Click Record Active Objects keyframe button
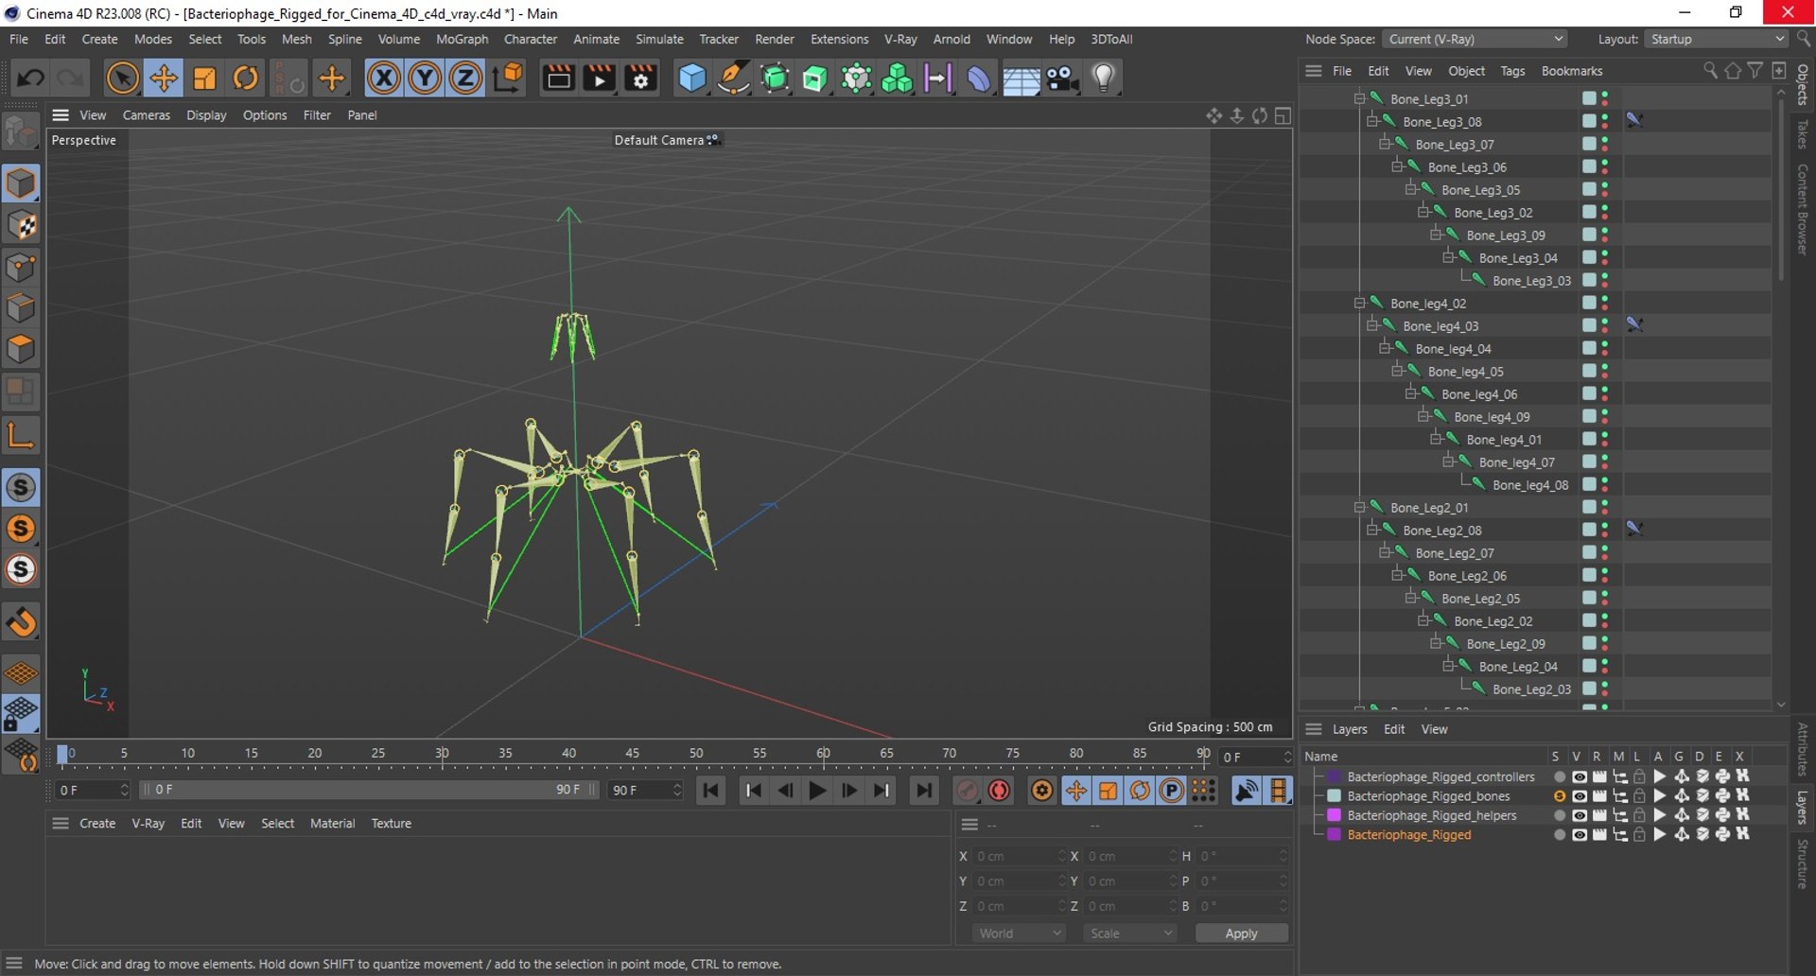The height and width of the screenshot is (976, 1816). (x=967, y=791)
